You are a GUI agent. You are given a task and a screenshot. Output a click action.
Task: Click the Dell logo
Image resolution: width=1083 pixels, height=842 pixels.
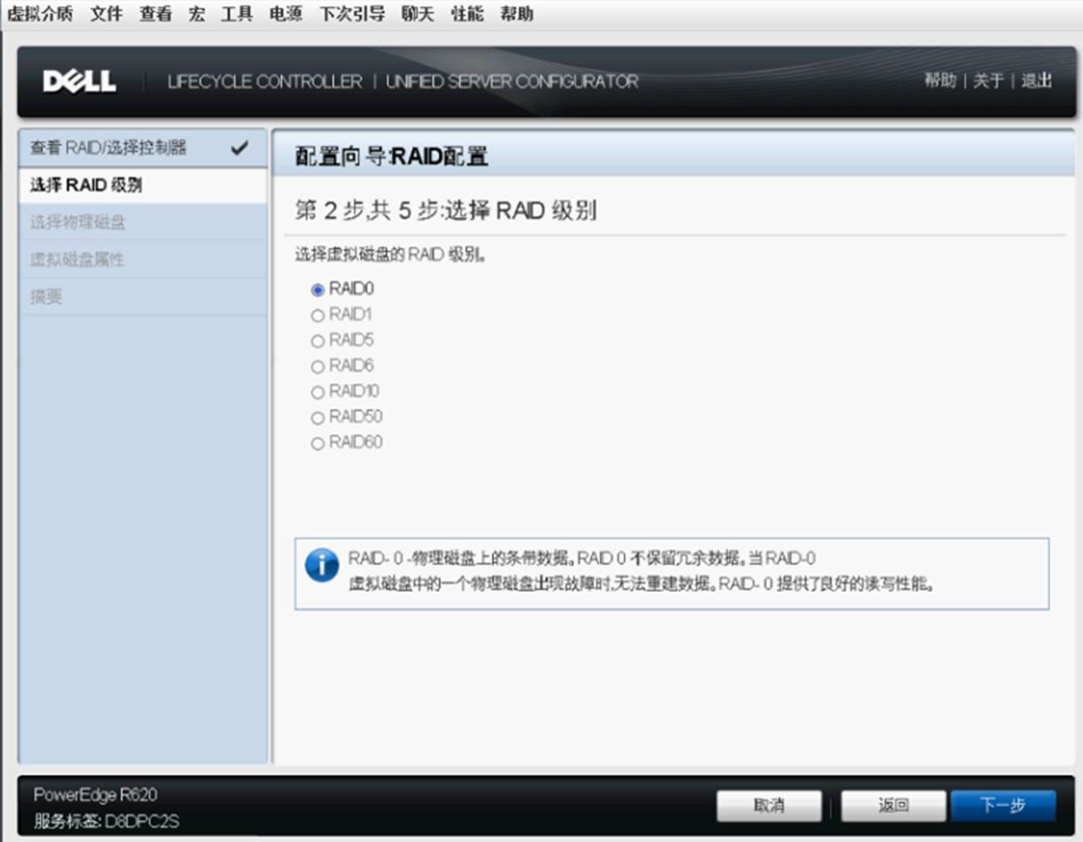tap(79, 81)
